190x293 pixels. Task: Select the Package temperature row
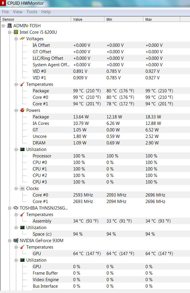click(41, 91)
